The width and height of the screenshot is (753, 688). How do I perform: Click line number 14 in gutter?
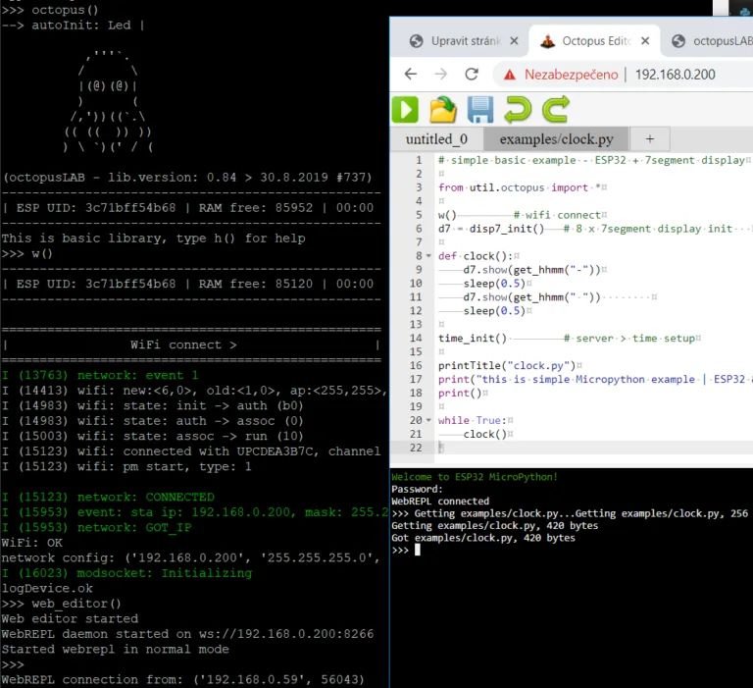pos(416,339)
